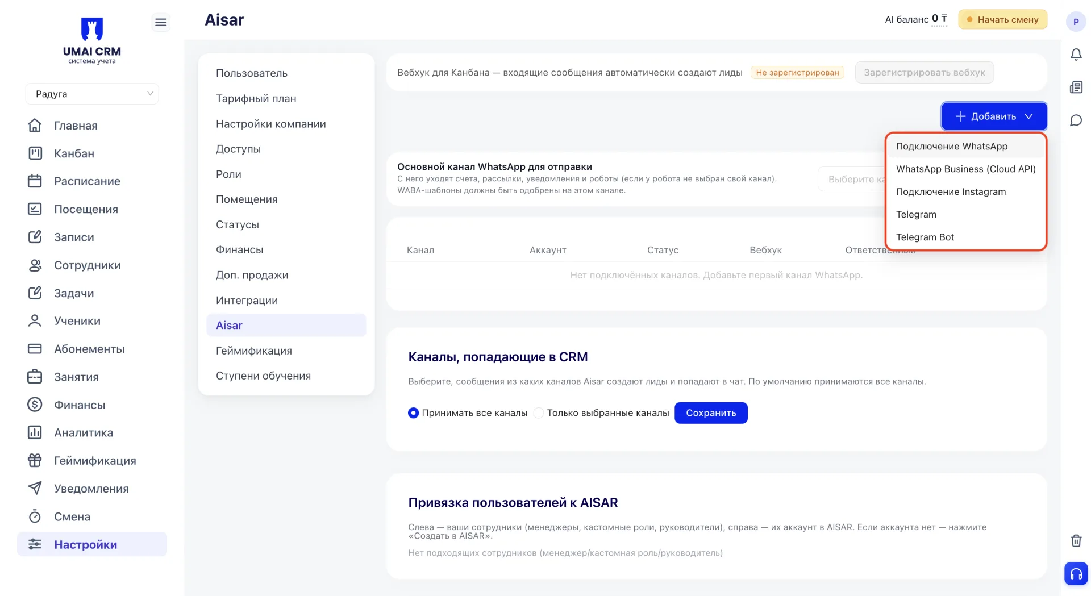Open Финансы in the settings submenu
The height and width of the screenshot is (596, 1091).
click(286, 249)
